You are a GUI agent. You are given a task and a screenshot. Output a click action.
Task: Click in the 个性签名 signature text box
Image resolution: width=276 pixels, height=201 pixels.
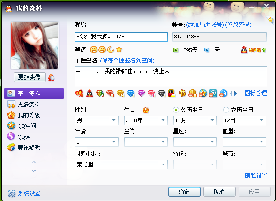click(x=171, y=76)
